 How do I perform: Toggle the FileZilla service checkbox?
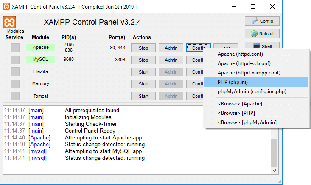point(15,72)
